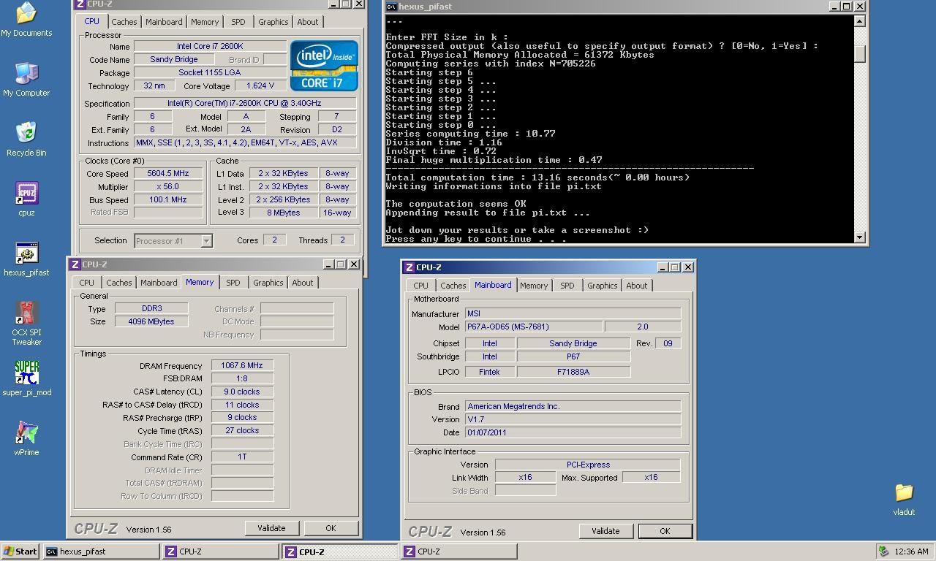Viewport: 936px width, 561px height.
Task: Click the Core Voltage 1.624 V value
Action: pyautogui.click(x=260, y=85)
